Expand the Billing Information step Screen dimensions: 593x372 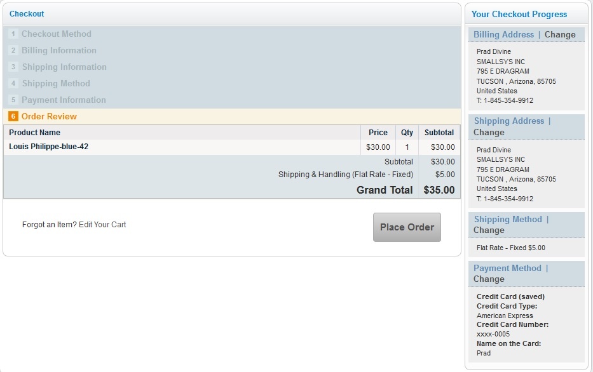pyautogui.click(x=59, y=51)
